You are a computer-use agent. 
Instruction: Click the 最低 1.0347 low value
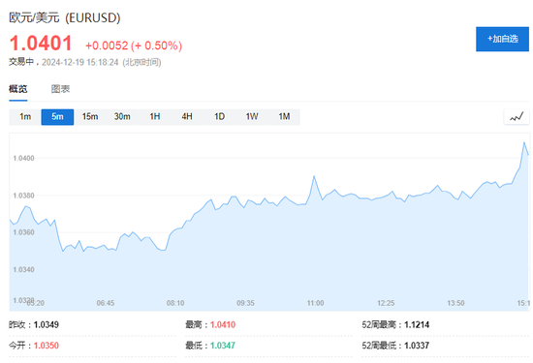click(x=223, y=346)
